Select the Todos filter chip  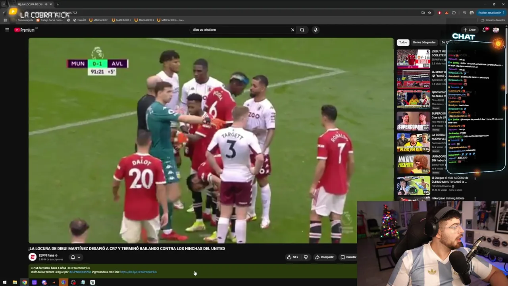403,43
